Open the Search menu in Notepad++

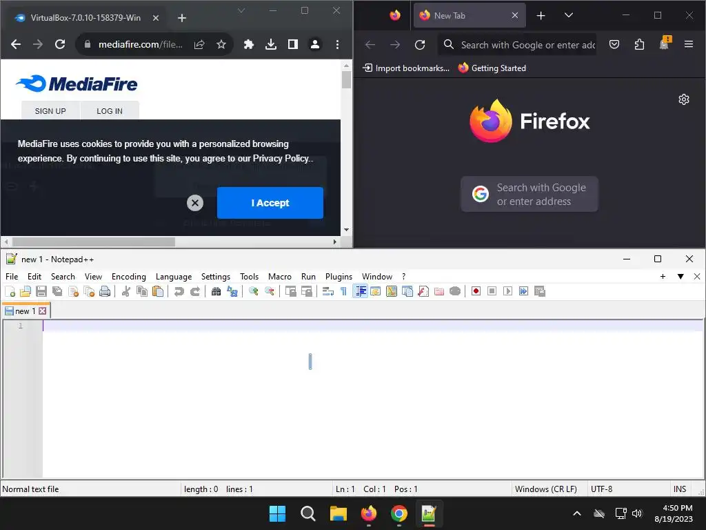(x=63, y=276)
